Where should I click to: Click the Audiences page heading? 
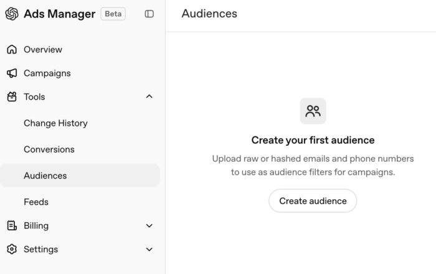pyautogui.click(x=209, y=14)
